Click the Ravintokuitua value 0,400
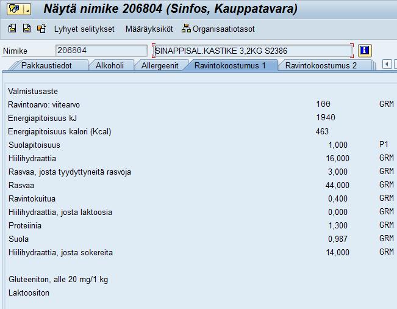Viewport: 397px width, 309px height. [x=338, y=198]
